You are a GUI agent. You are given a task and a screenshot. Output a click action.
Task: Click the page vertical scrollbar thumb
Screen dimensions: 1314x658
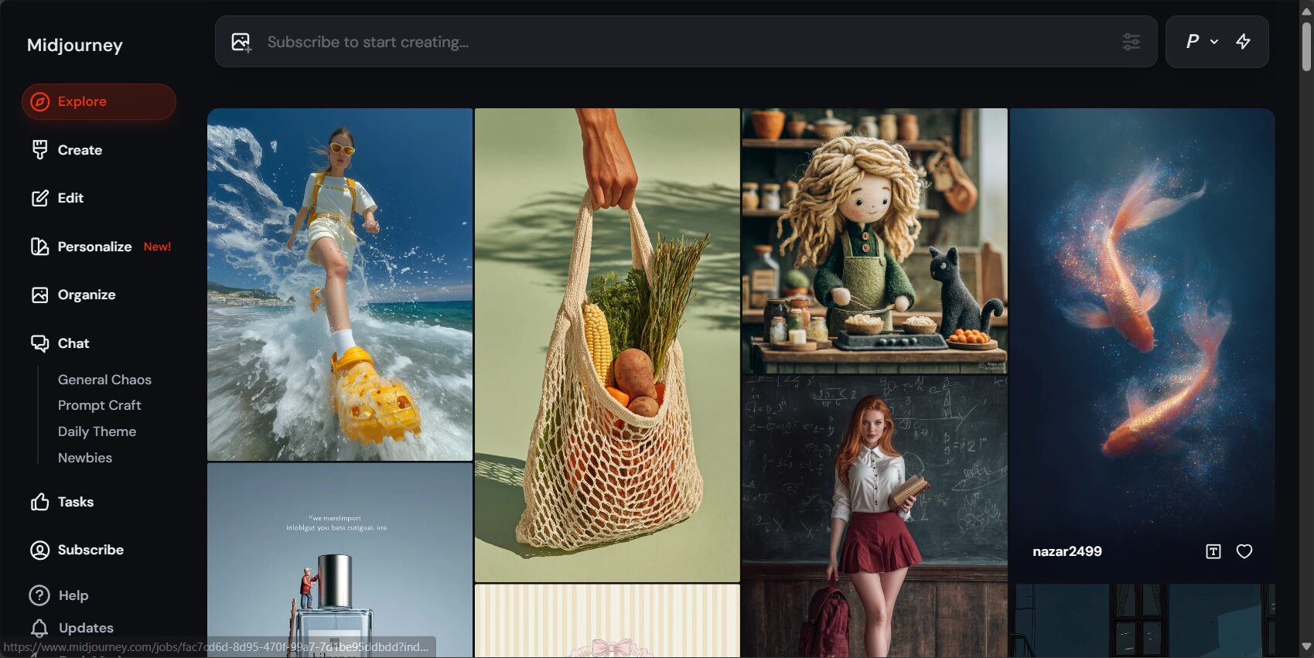1306,46
